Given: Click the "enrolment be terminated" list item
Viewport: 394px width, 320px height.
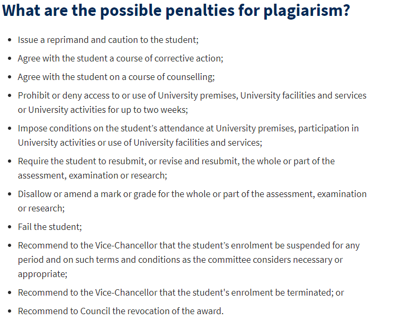Looking at the screenshot, I should click(x=181, y=292).
